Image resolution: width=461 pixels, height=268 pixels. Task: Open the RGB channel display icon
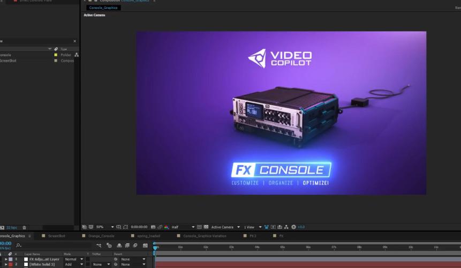pos(167,227)
